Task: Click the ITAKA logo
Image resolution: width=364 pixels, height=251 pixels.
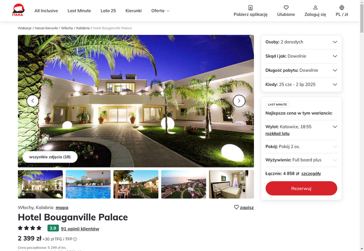Action: click(18, 10)
